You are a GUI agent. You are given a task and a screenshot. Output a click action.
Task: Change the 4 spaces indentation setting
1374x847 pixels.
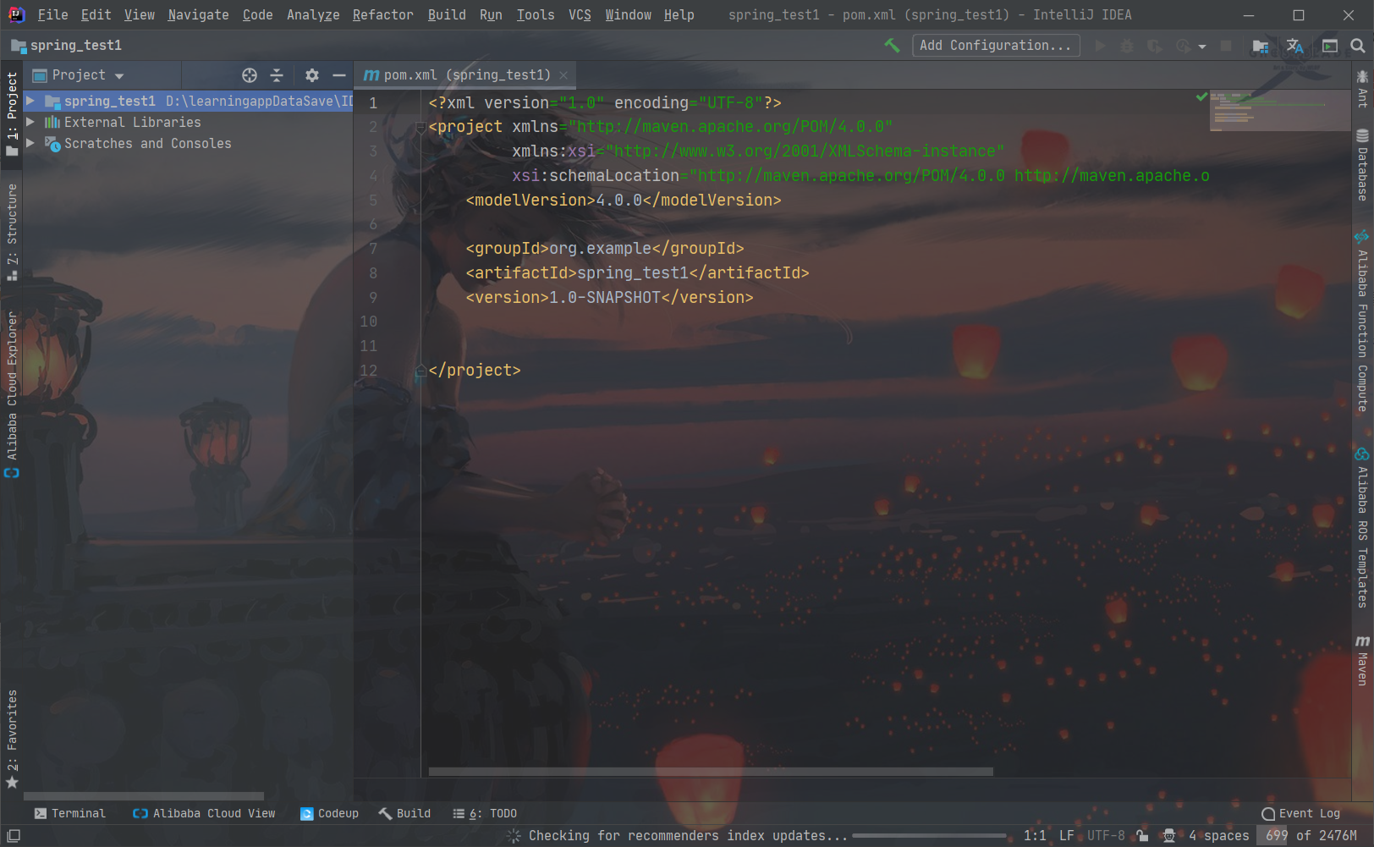click(1218, 836)
